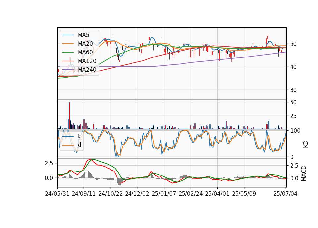This screenshot has width=318, height=228.
Task: Click the blue MA5 legend line sample
Action: (x=68, y=35)
